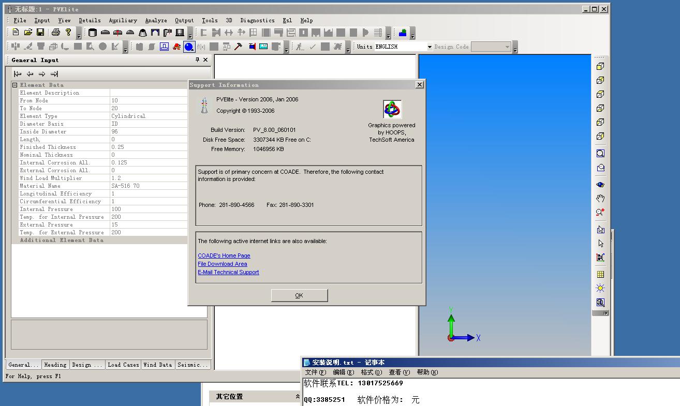This screenshot has height=406, width=680.
Task: Open Notepad's 文件(F) menu
Action: (315, 372)
